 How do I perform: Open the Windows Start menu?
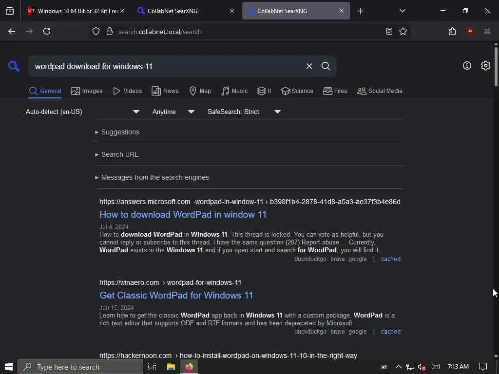pos(9,367)
